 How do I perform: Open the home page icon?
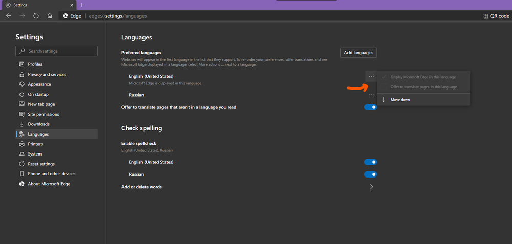[x=50, y=16]
